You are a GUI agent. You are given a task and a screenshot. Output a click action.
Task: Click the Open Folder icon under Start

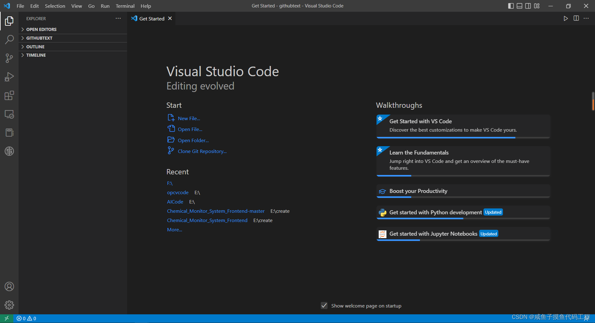(x=171, y=140)
